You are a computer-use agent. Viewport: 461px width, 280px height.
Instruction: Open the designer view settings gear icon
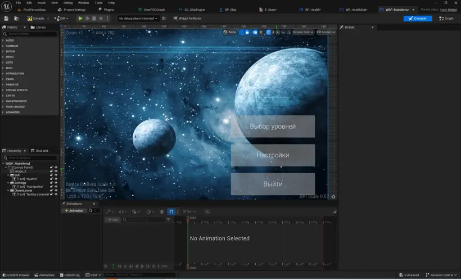pyautogui.click(x=333, y=197)
